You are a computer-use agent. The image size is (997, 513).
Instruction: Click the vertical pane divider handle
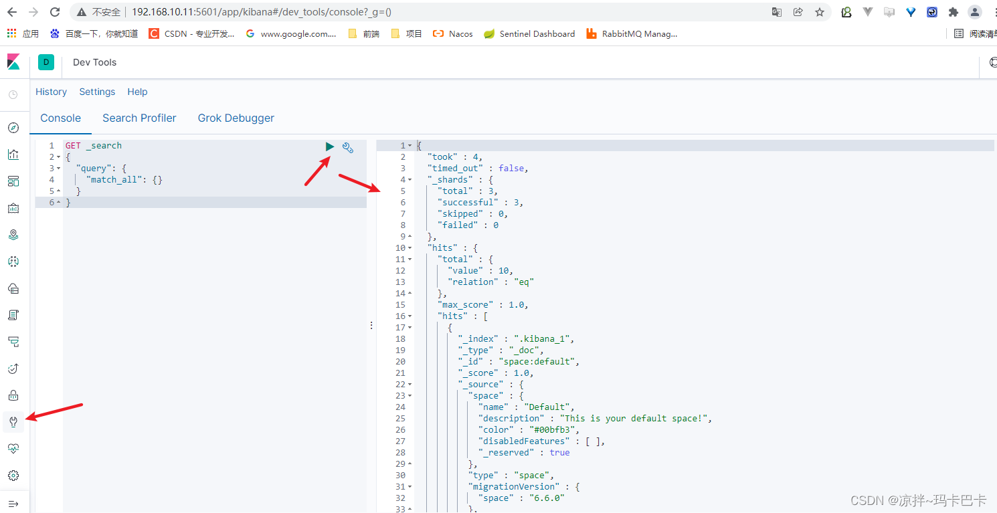[x=371, y=325]
